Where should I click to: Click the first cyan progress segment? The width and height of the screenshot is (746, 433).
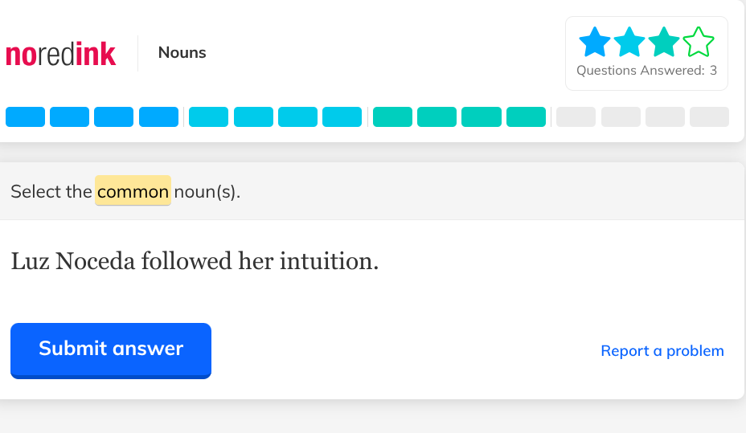[208, 117]
